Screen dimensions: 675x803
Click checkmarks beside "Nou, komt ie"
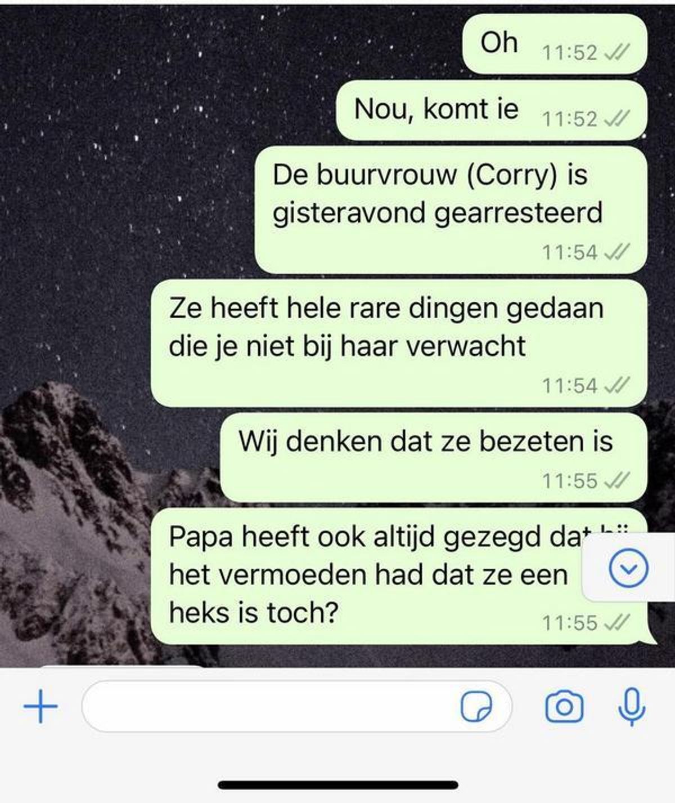(x=616, y=119)
